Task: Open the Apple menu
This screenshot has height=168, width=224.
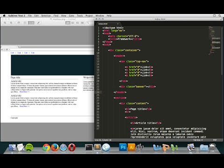Action: pyautogui.click(x=4, y=16)
